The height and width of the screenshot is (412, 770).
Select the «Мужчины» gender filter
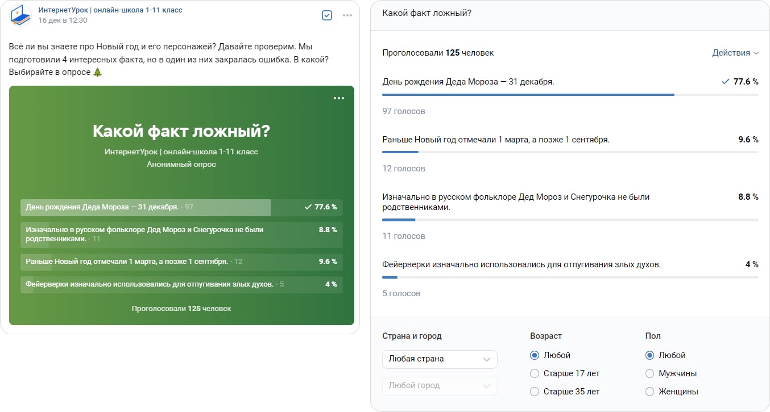click(x=649, y=373)
